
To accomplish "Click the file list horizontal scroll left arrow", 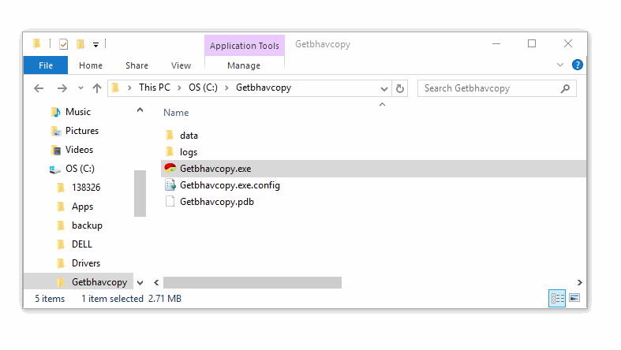I will click(x=156, y=283).
